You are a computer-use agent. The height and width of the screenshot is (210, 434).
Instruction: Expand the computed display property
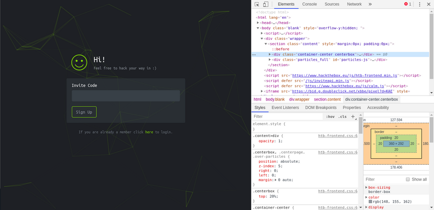click(366, 207)
